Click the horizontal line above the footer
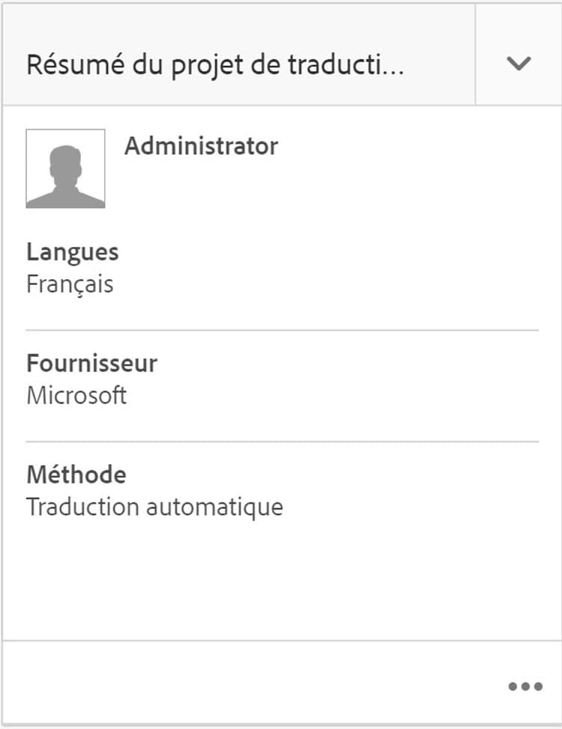 282,641
